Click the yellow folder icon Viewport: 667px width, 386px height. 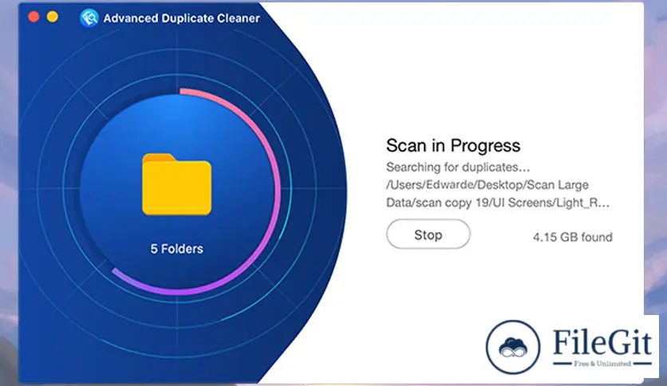[x=176, y=184]
